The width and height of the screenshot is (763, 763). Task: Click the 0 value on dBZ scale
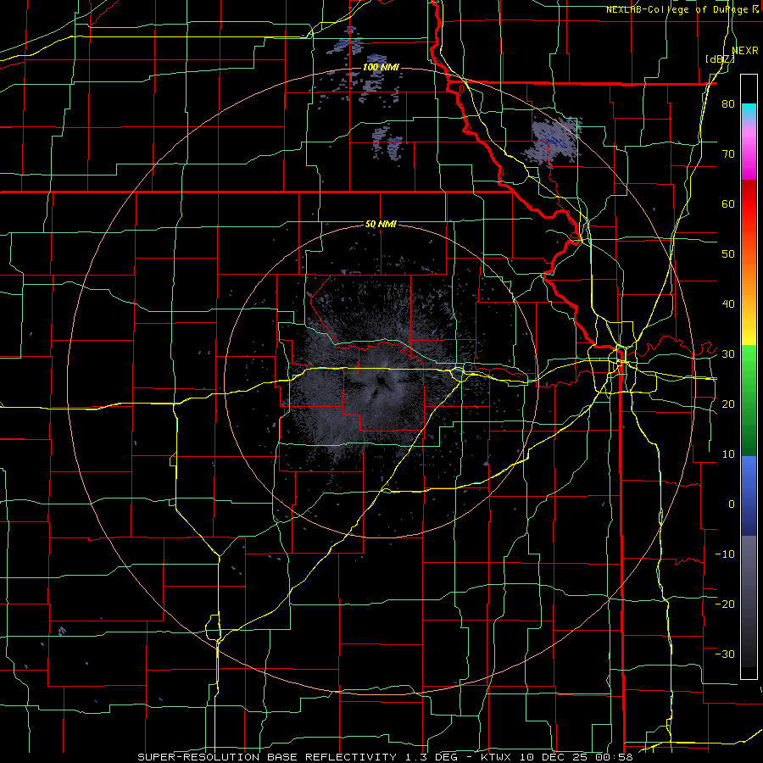tap(732, 504)
